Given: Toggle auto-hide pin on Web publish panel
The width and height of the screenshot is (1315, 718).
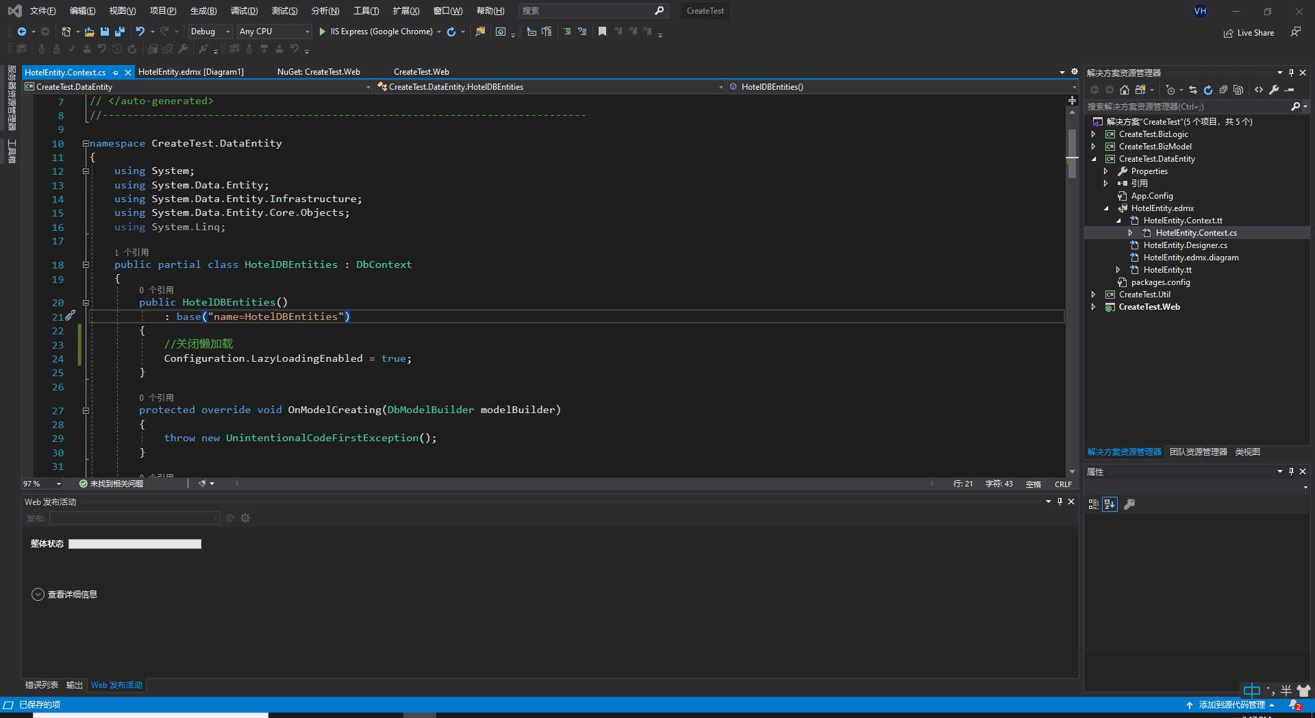Looking at the screenshot, I should (x=1060, y=502).
